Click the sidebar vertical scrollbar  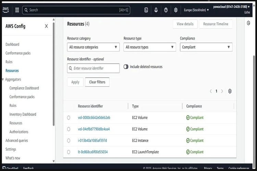click(53, 74)
